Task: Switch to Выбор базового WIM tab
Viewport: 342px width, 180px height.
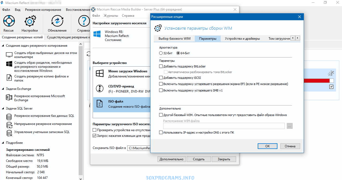Action: point(175,38)
